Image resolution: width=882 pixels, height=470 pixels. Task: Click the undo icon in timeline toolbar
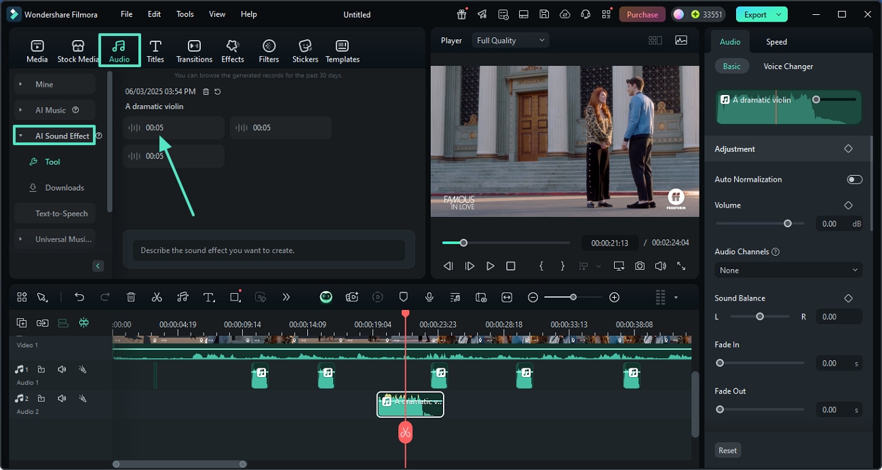coord(79,297)
